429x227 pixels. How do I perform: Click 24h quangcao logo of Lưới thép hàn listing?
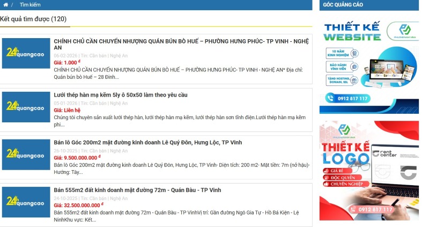tap(26, 106)
